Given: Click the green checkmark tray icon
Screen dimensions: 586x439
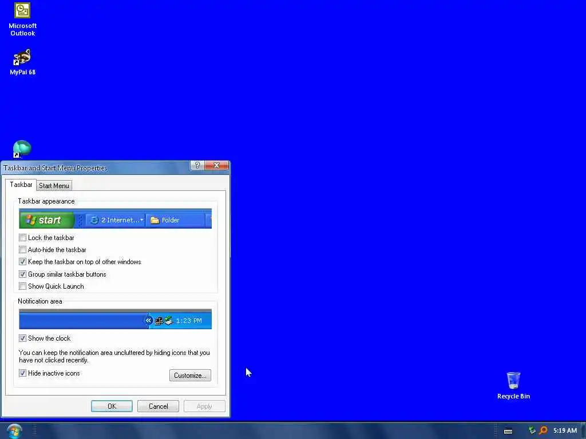Looking at the screenshot, I should click(532, 430).
